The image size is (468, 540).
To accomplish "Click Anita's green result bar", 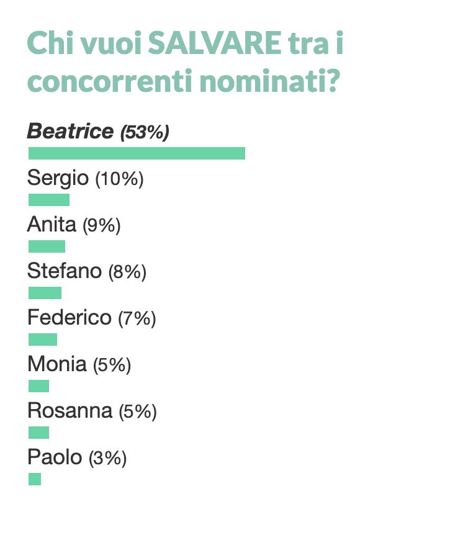I will click(x=47, y=246).
